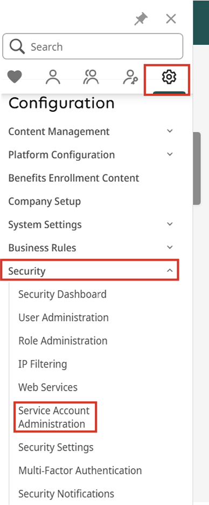Select Multi-Factor Authentication

(x=80, y=470)
